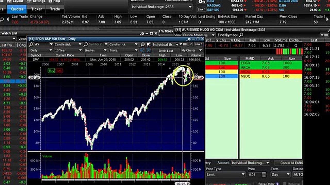The image size is (330, 185).
Task: Click the Save Order info icon
Action: 277,184
